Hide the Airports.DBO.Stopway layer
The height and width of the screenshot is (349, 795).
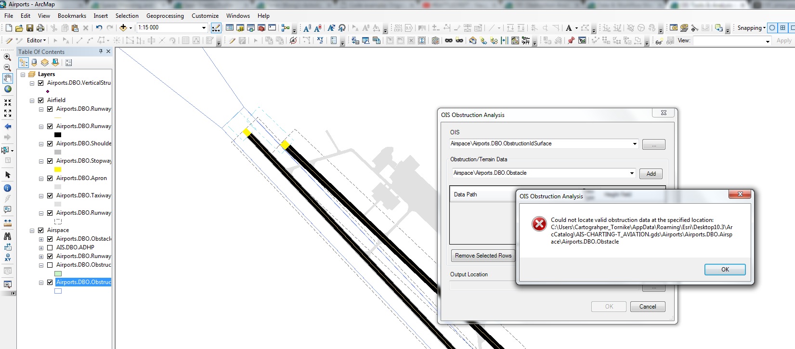click(x=50, y=161)
